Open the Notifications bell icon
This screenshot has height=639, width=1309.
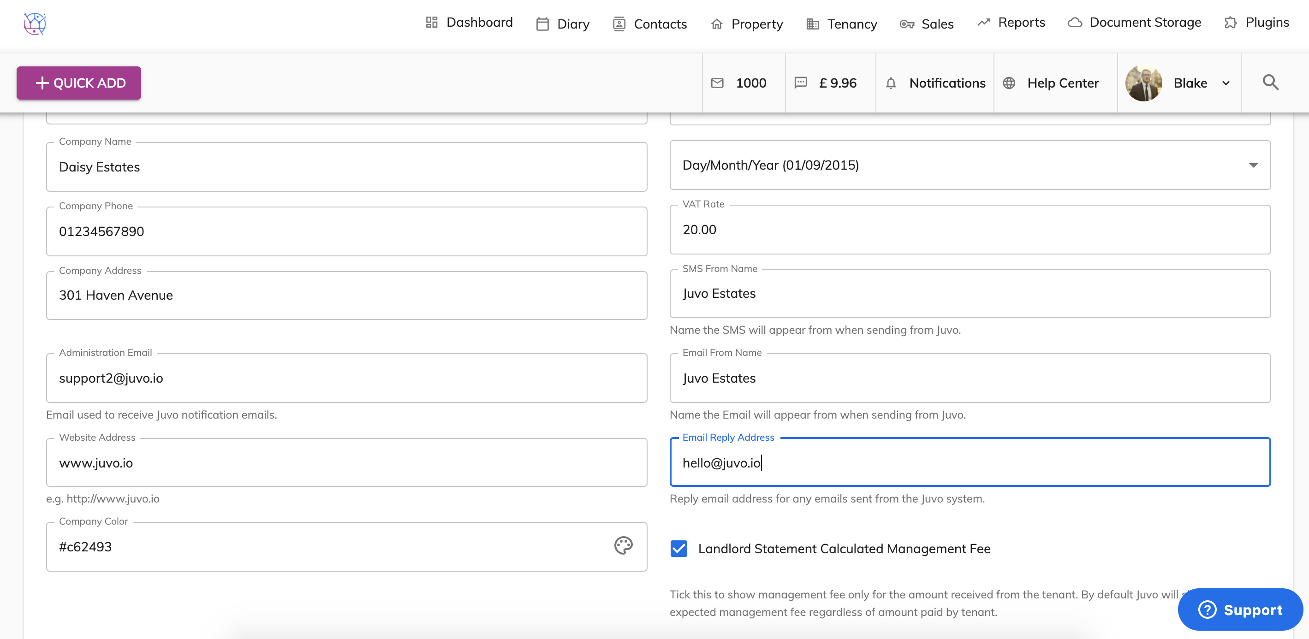click(890, 83)
